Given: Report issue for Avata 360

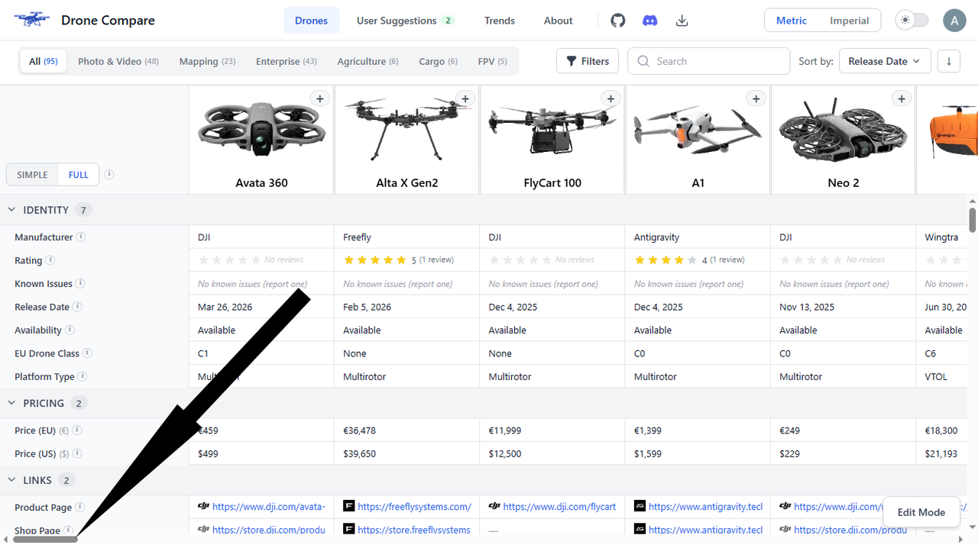Looking at the screenshot, I should [x=285, y=284].
